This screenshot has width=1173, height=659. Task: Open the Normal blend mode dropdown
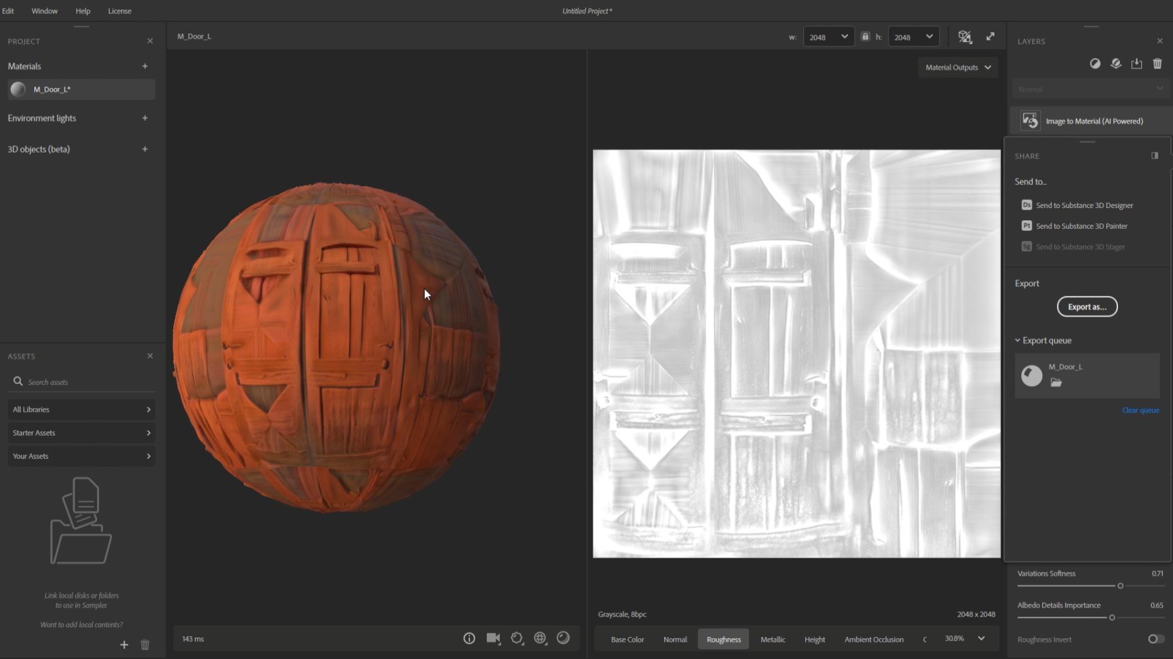coord(1091,89)
